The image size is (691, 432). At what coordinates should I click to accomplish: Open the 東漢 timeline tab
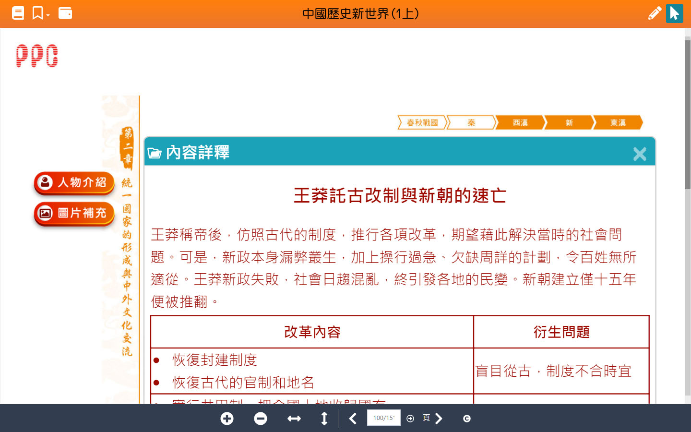(x=618, y=123)
